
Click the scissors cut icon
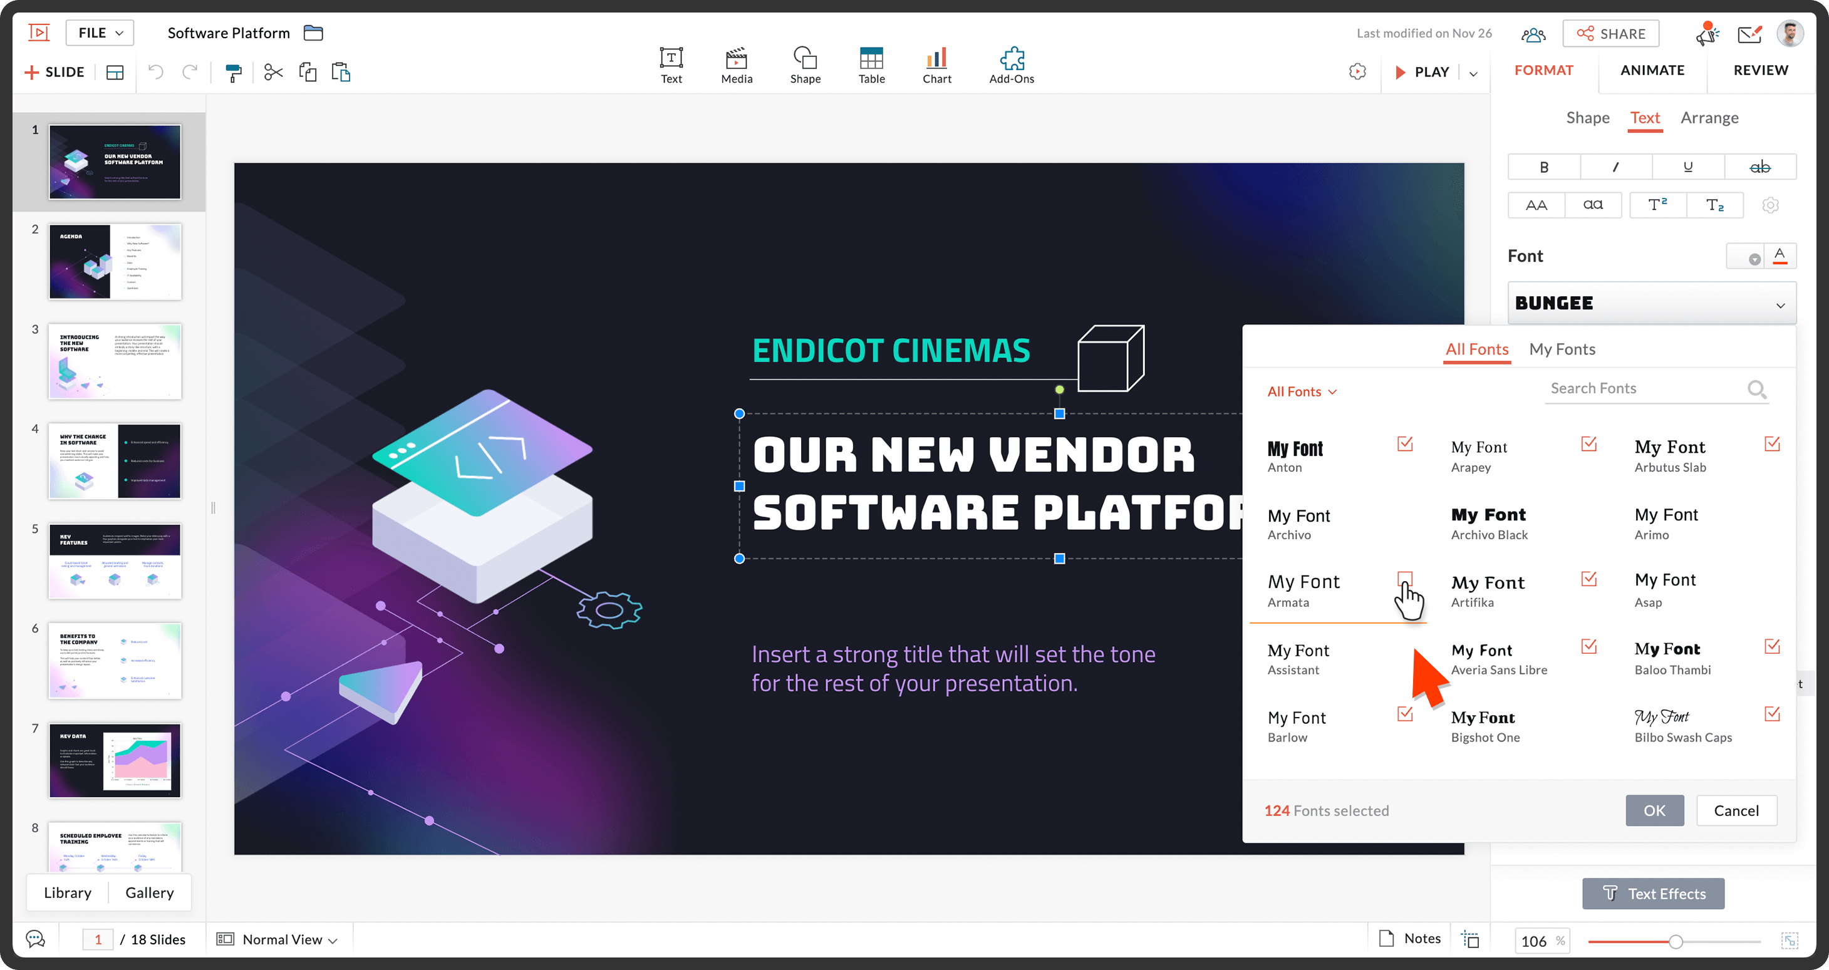[273, 73]
